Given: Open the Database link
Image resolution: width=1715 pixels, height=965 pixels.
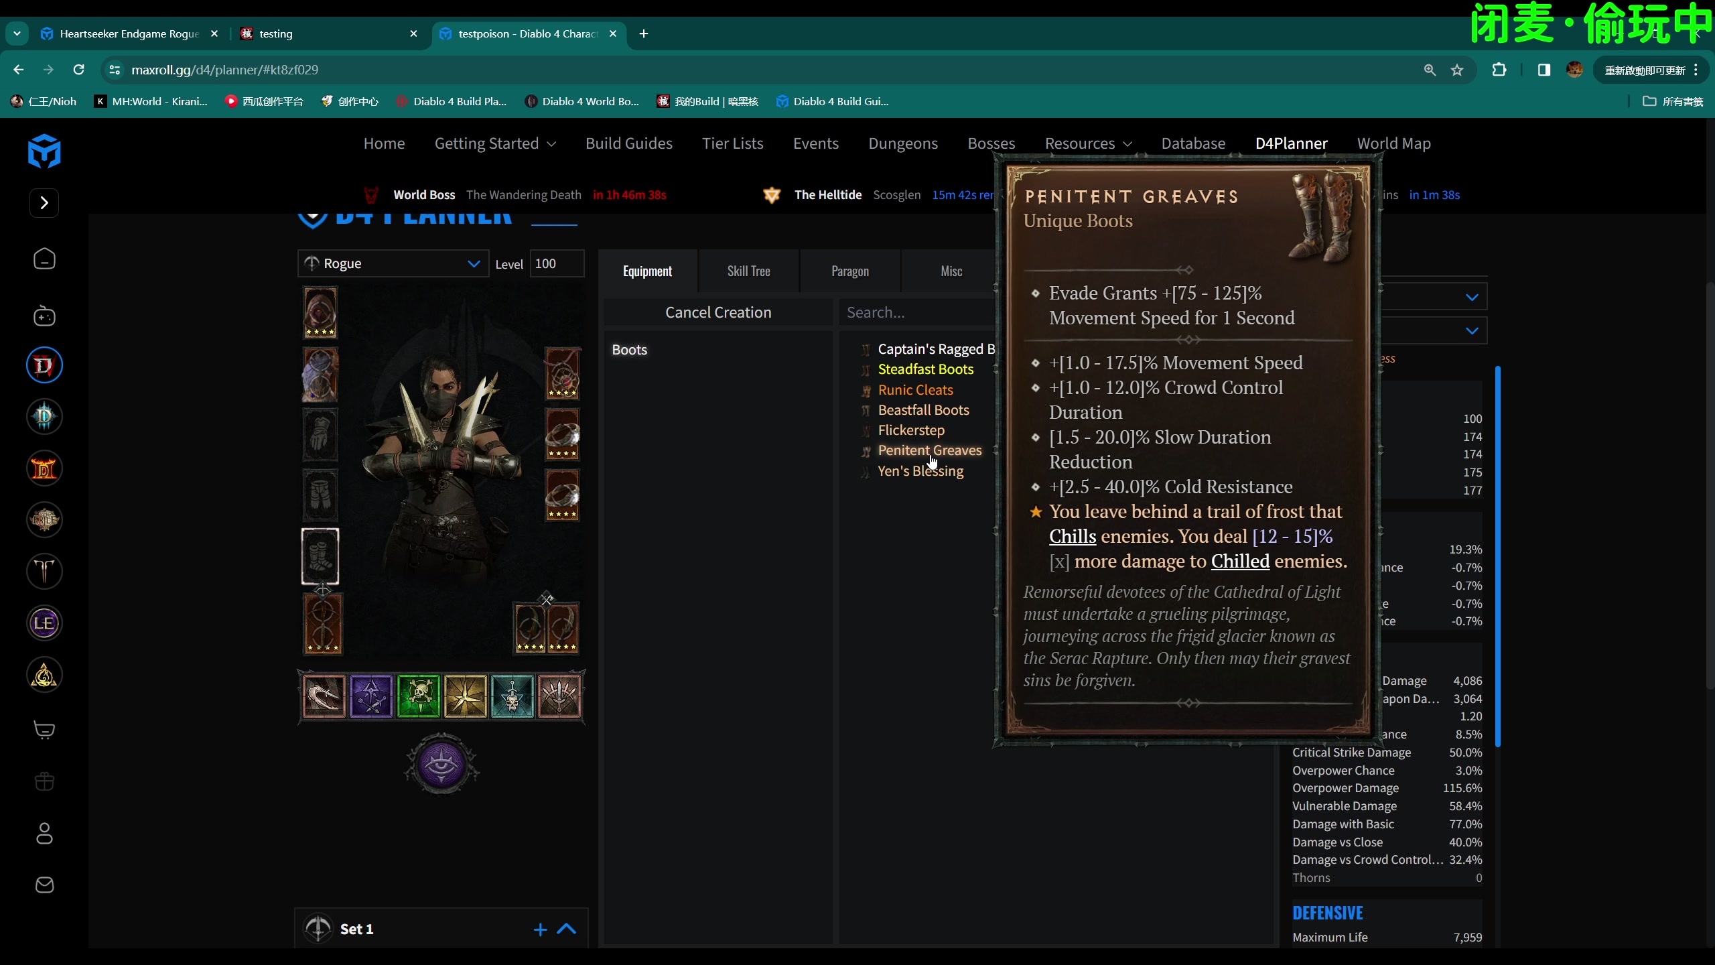Looking at the screenshot, I should pyautogui.click(x=1193, y=143).
